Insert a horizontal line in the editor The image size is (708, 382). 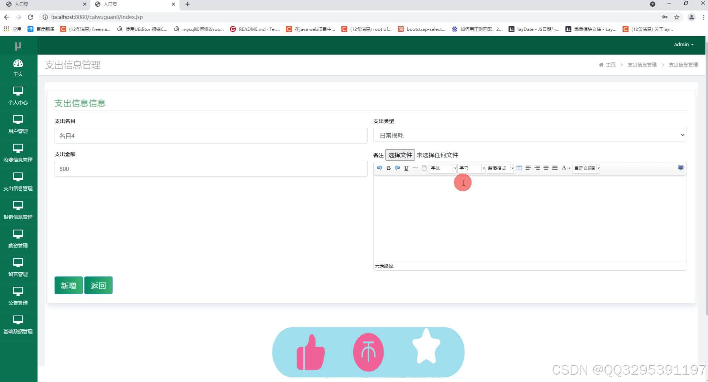[x=415, y=168]
